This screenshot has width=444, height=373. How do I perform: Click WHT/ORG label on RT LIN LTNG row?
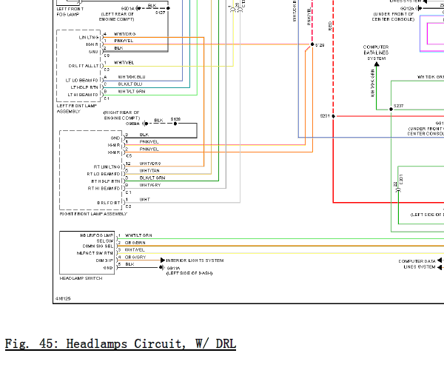coord(150,164)
